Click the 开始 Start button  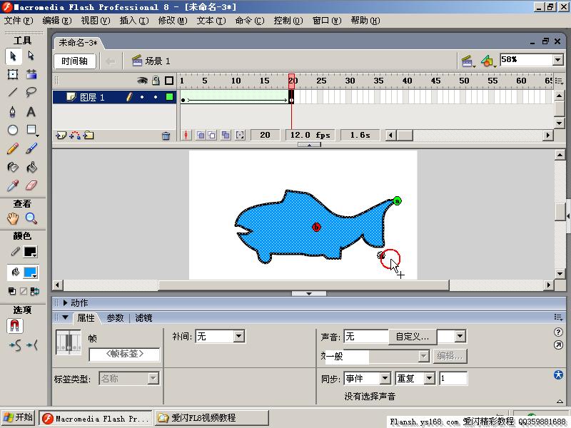click(x=18, y=417)
